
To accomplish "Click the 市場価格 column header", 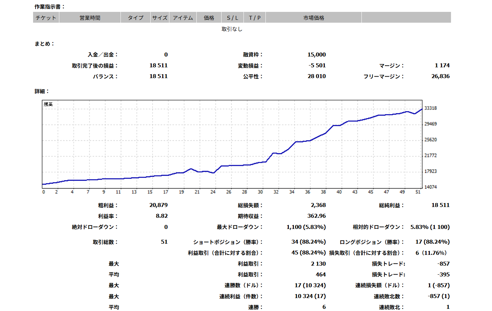I will [x=314, y=18].
